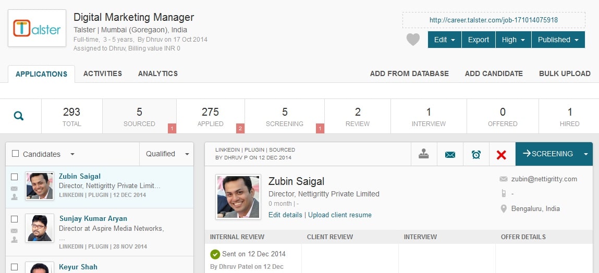Click the Upload client resume link
This screenshot has width=599, height=273.
(x=339, y=215)
